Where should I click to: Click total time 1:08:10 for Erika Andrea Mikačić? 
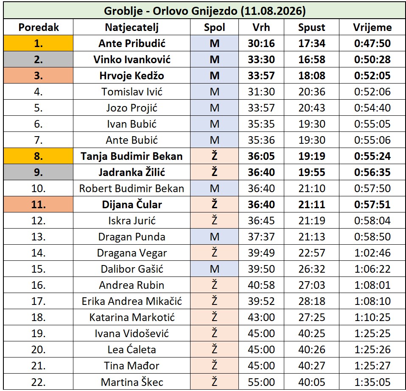[x=372, y=301]
